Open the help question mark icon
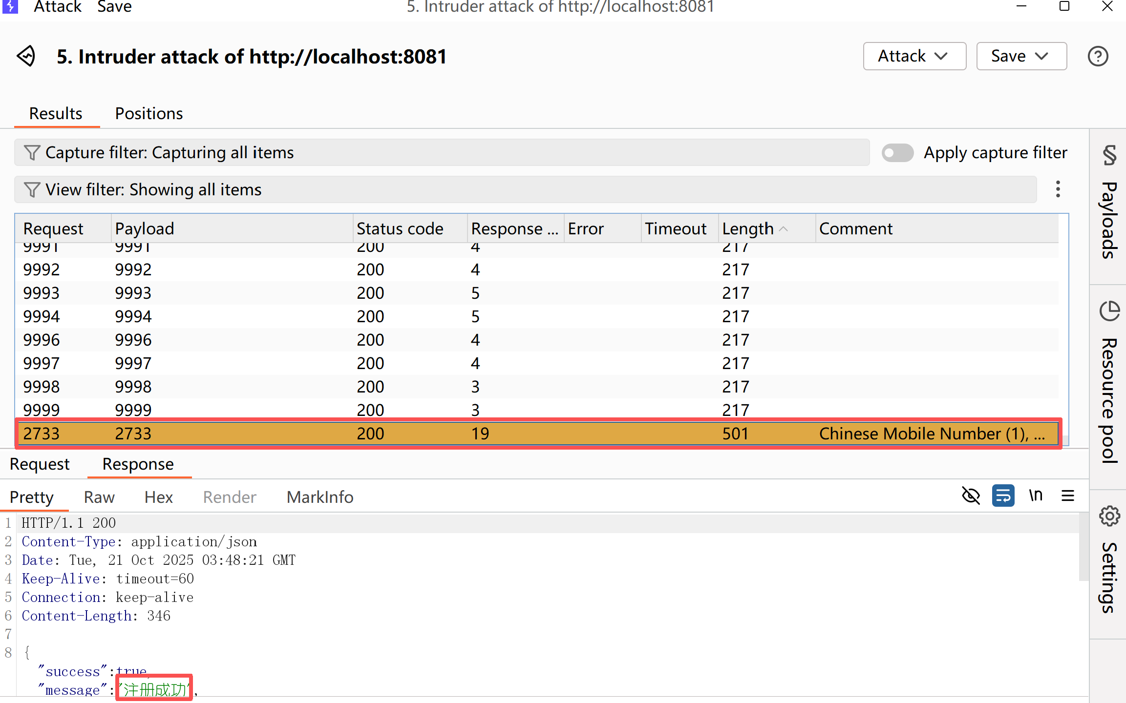Screen dimensions: 1126x703 (x=1097, y=56)
